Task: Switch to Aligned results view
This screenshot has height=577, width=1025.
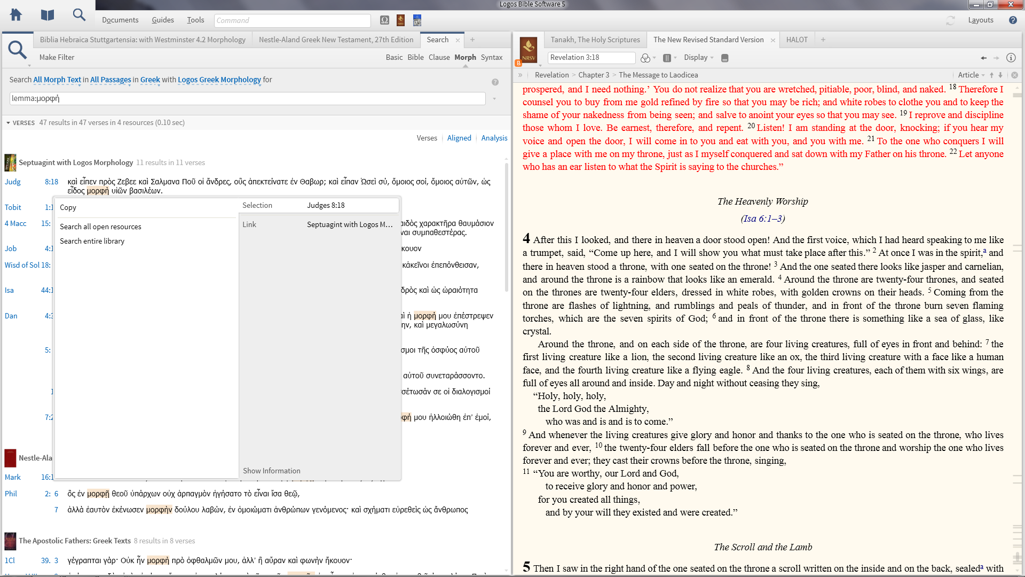Action: coord(459,138)
